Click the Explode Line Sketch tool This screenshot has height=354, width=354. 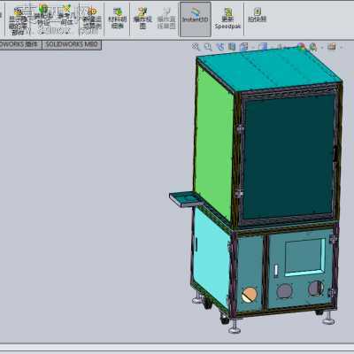[166, 19]
